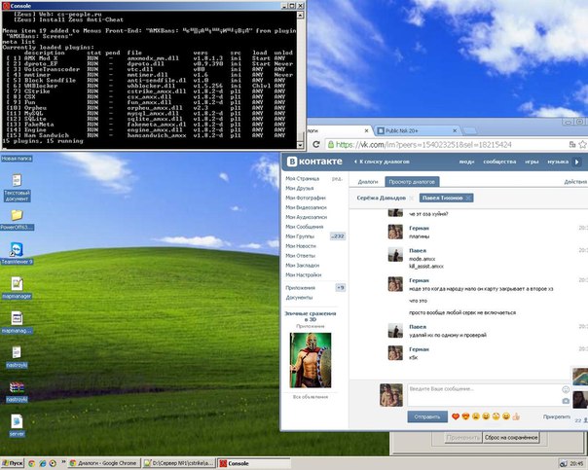Open the Серёжа Давыдов conversation tab
Viewport: 588px width, 470px height.
click(382, 198)
